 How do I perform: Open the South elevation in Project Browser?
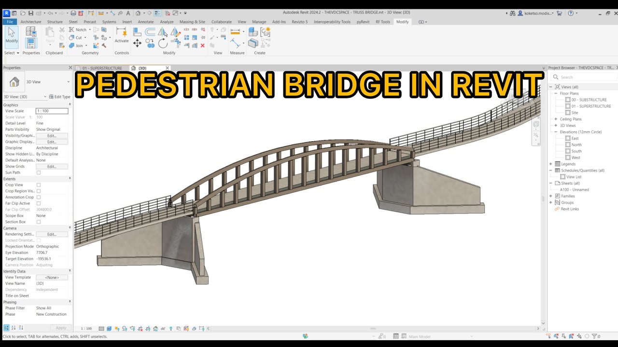pyautogui.click(x=576, y=151)
